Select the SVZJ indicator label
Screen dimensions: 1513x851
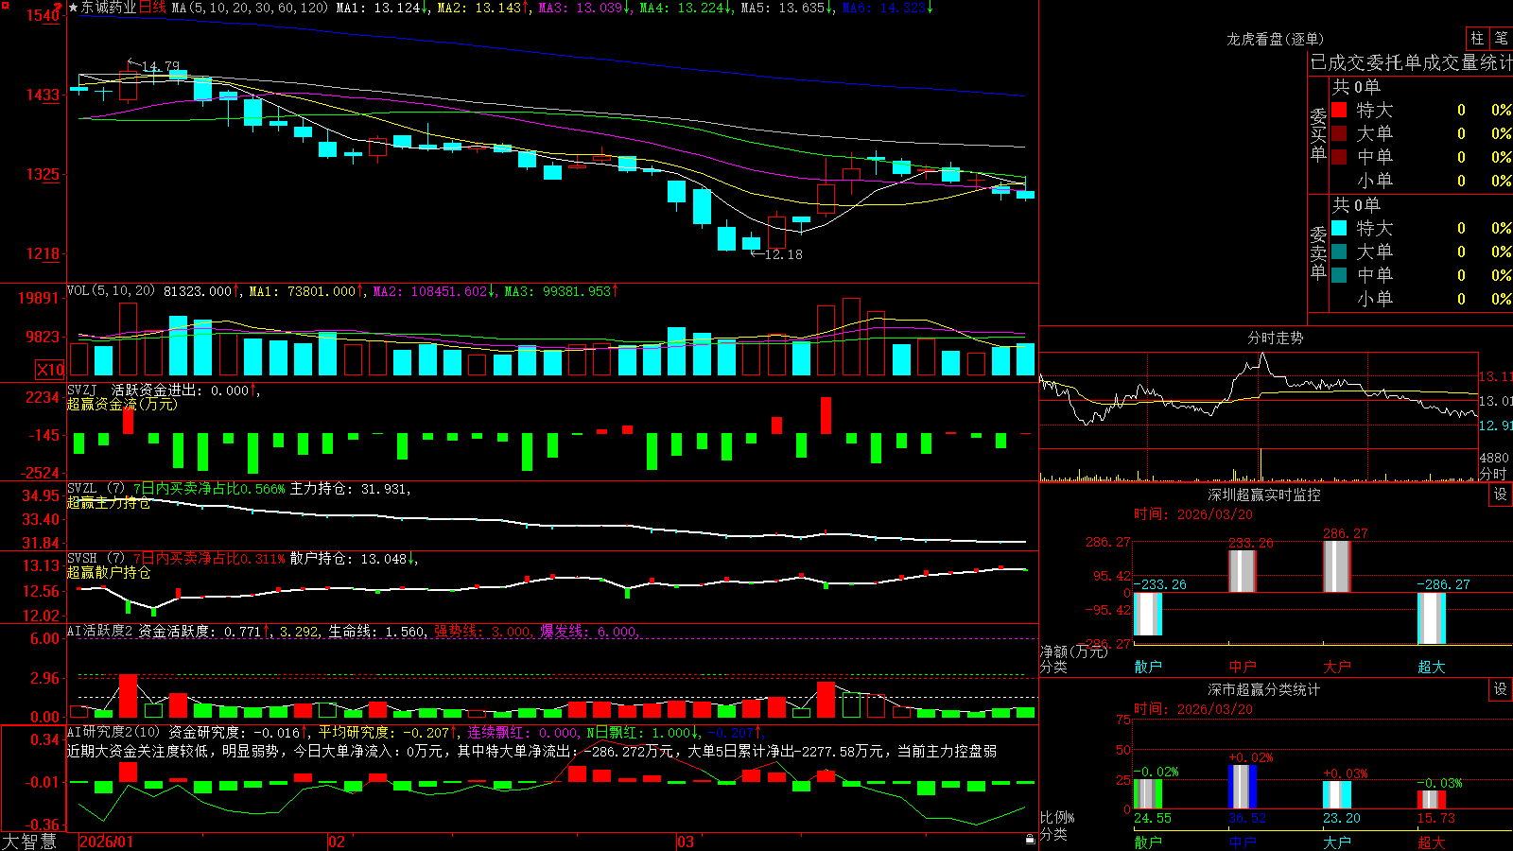(82, 390)
